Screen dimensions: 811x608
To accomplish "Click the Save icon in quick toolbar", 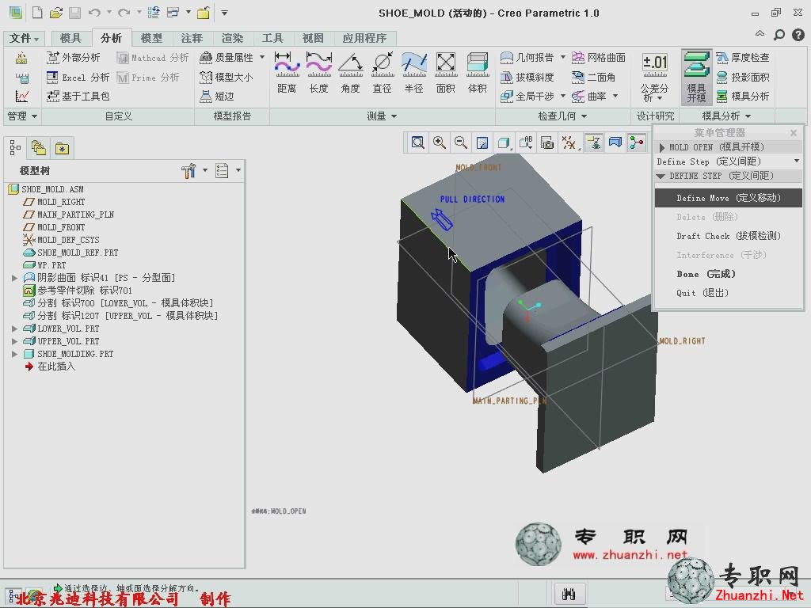I will [x=75, y=13].
